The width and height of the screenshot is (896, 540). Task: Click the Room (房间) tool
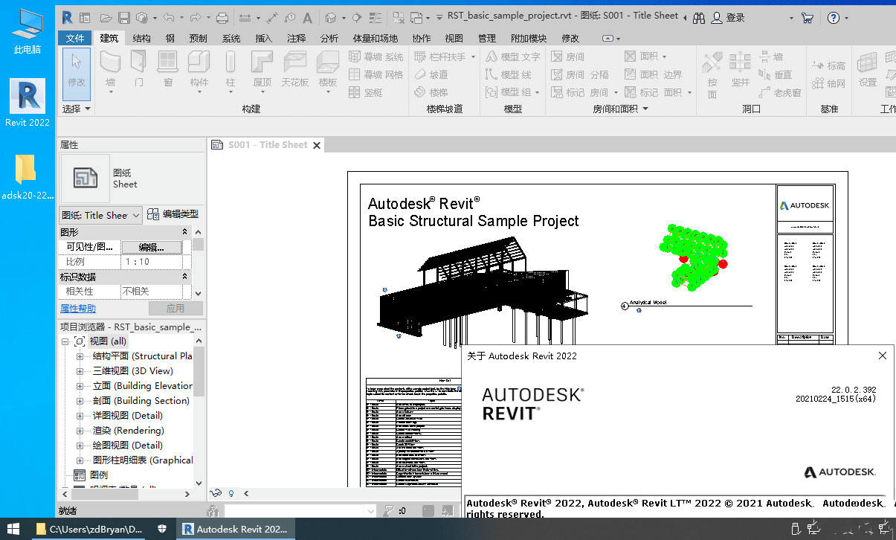[x=576, y=56]
